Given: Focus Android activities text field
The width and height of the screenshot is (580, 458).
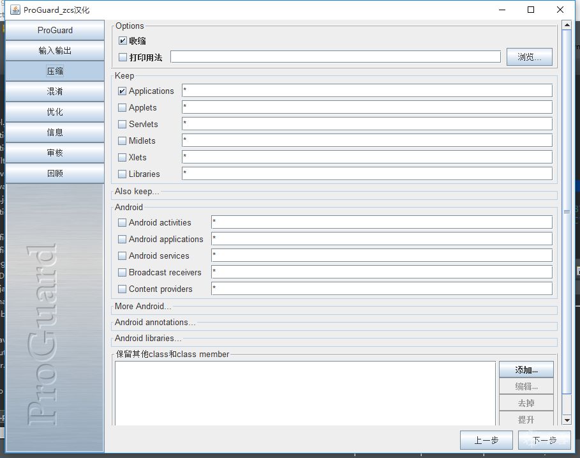Looking at the screenshot, I should [x=382, y=222].
